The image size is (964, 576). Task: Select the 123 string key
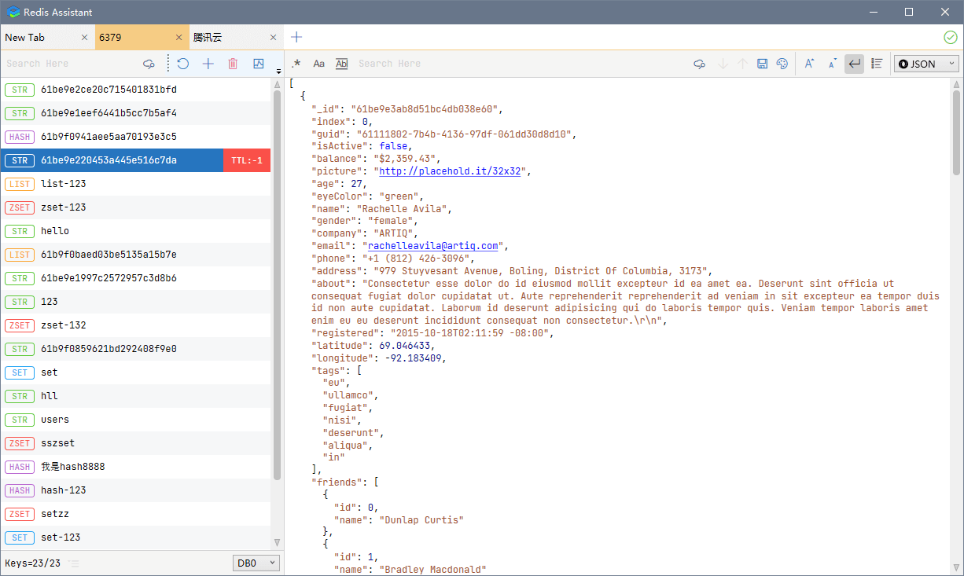click(135, 302)
